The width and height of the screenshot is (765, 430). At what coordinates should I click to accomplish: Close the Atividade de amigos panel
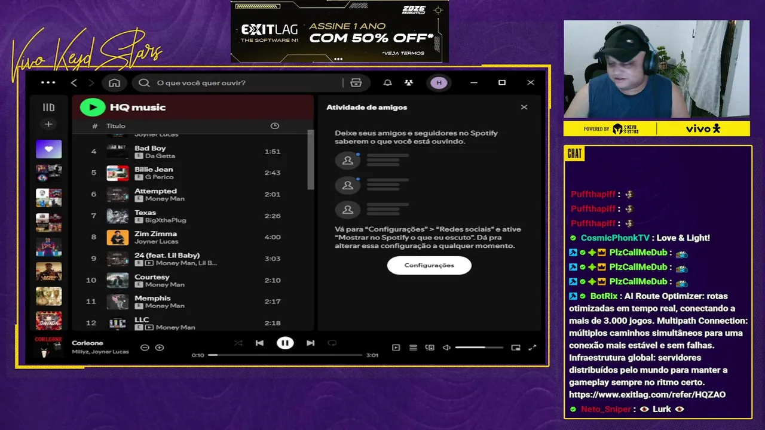(524, 107)
